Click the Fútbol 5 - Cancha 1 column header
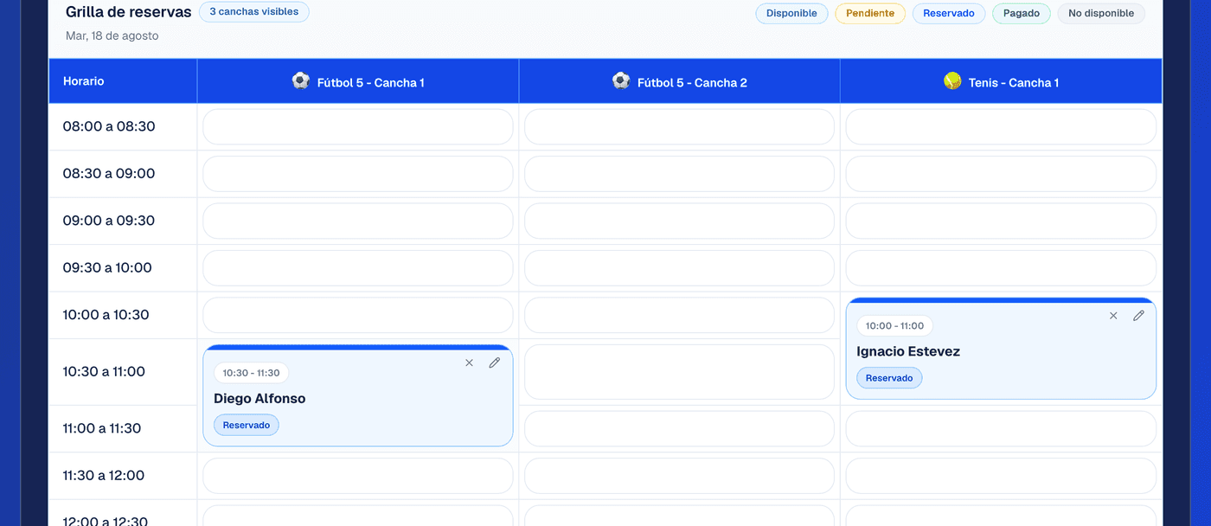The height and width of the screenshot is (526, 1211). pyautogui.click(x=358, y=81)
